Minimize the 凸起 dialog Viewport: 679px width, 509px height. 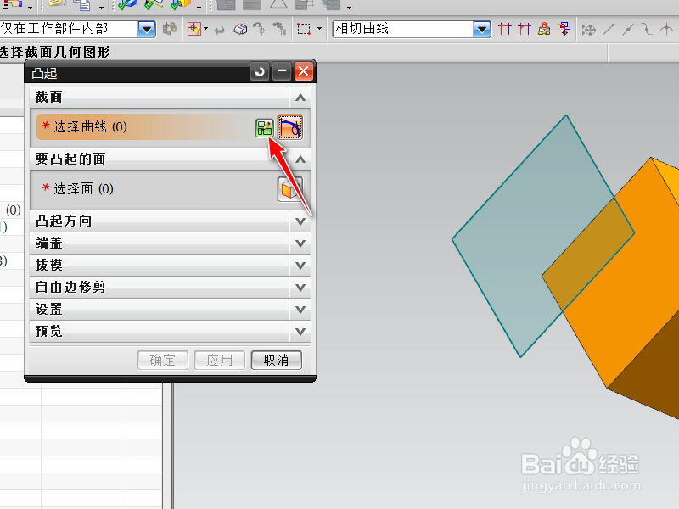click(x=282, y=71)
